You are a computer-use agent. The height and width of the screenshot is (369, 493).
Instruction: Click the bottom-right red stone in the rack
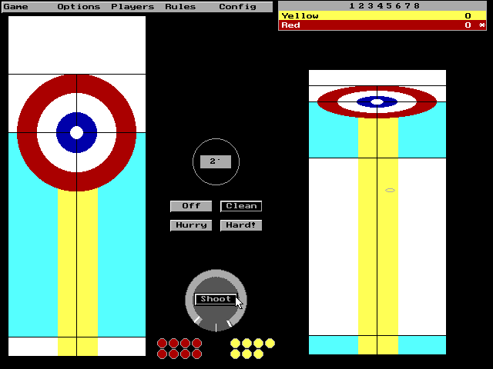click(x=197, y=354)
